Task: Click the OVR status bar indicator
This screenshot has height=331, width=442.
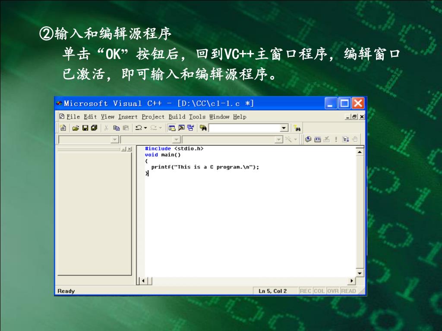Action: 333,291
